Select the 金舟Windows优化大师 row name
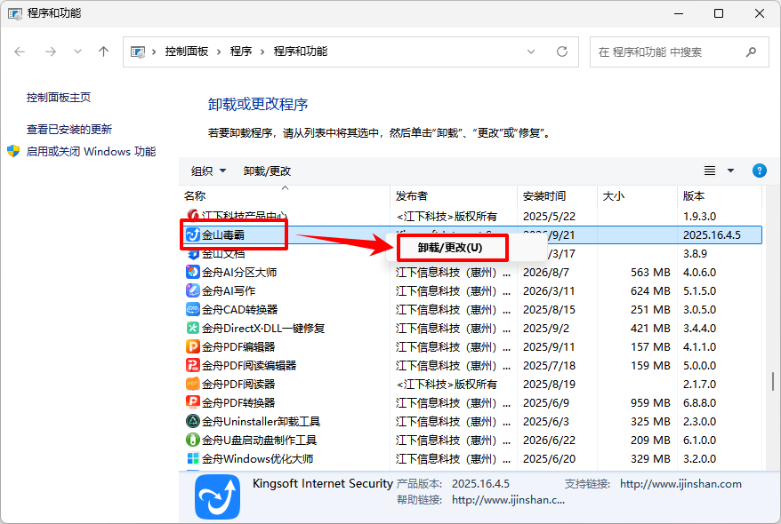781x524 pixels. pyautogui.click(x=257, y=459)
